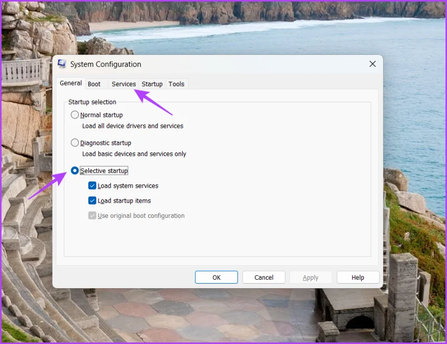Click the Apply button
The width and height of the screenshot is (447, 344).
[311, 278]
